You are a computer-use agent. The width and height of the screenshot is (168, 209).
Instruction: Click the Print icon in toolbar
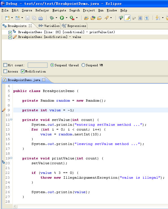[41, 18]
